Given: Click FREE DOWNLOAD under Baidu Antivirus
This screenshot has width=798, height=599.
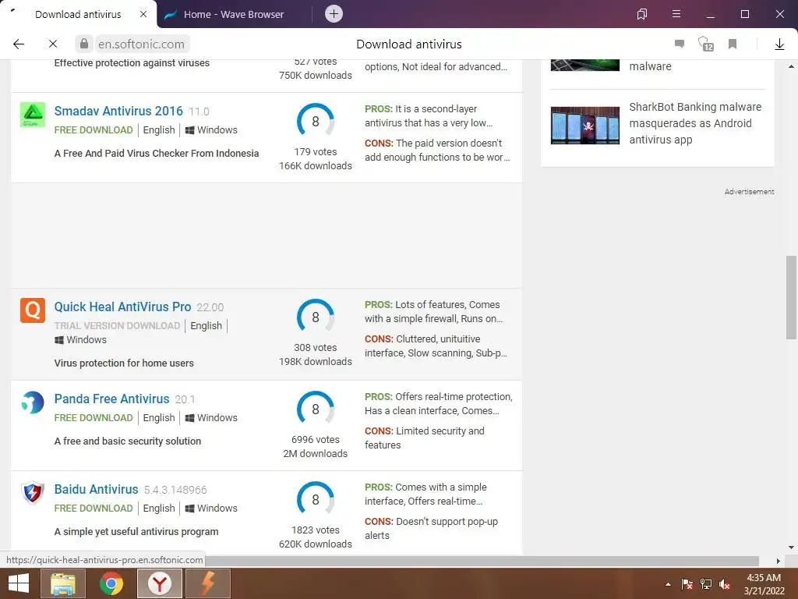Looking at the screenshot, I should 94,509.
